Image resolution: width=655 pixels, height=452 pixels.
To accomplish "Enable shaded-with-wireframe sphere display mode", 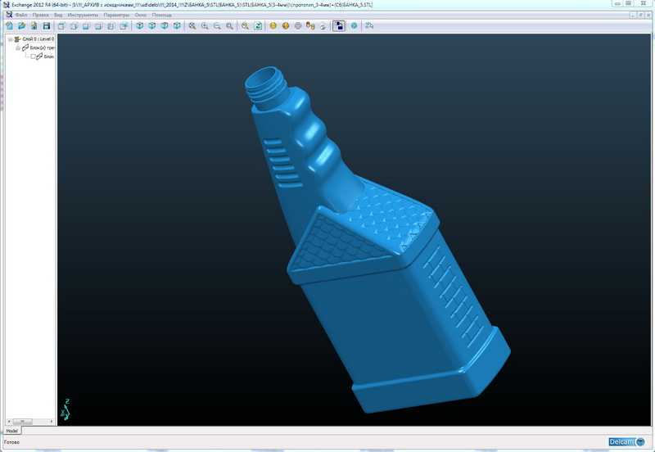I will pyautogui.click(x=286, y=26).
